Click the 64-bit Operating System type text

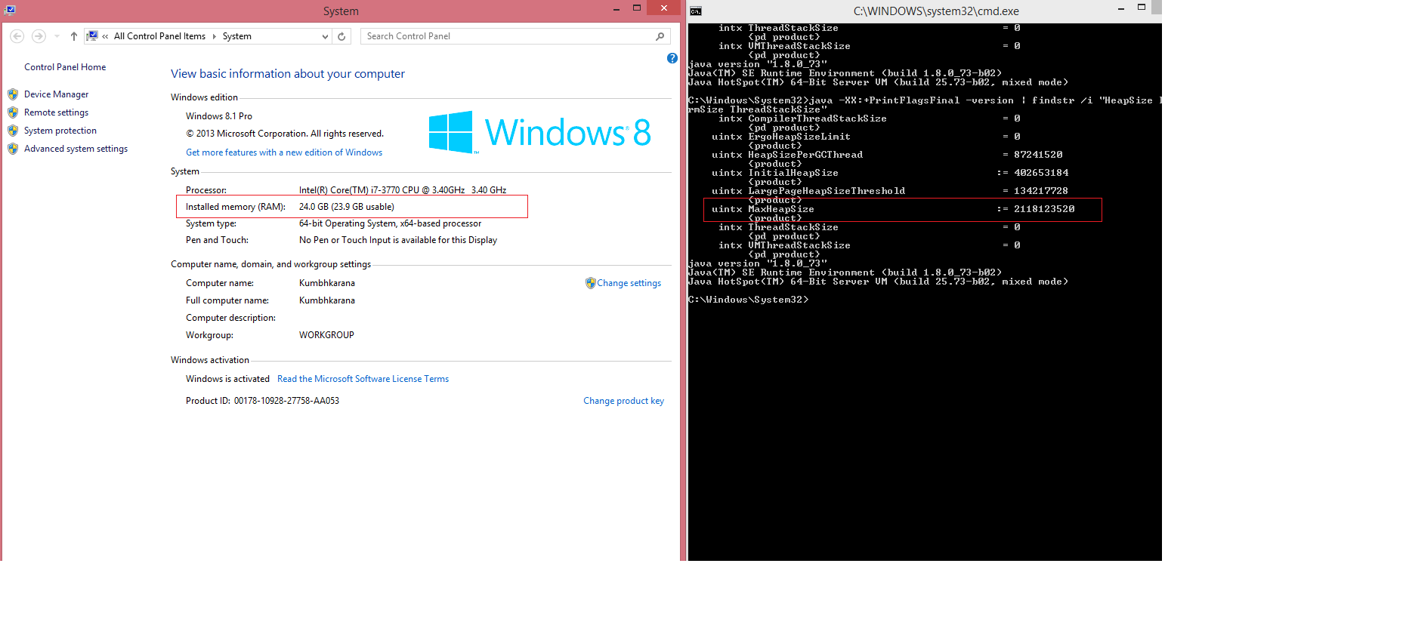pyautogui.click(x=390, y=223)
